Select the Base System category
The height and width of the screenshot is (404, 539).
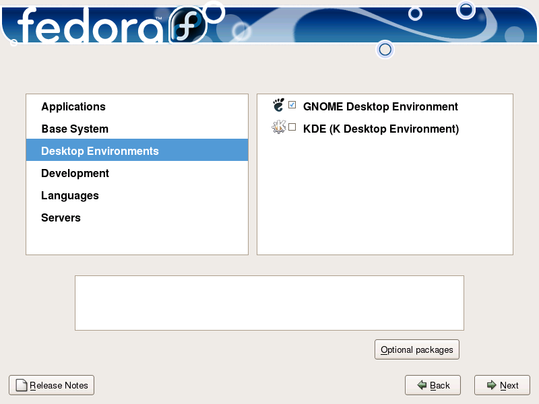(137, 129)
